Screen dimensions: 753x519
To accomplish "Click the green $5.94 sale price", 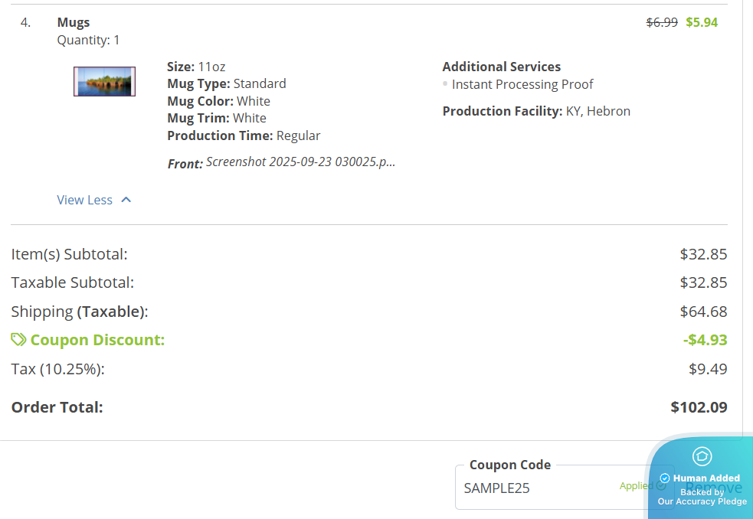I will (x=702, y=22).
